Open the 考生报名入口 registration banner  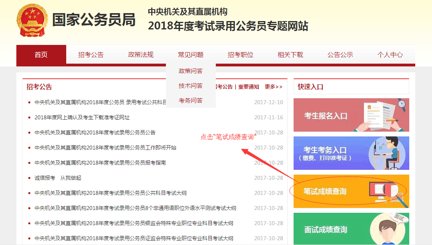click(351, 115)
